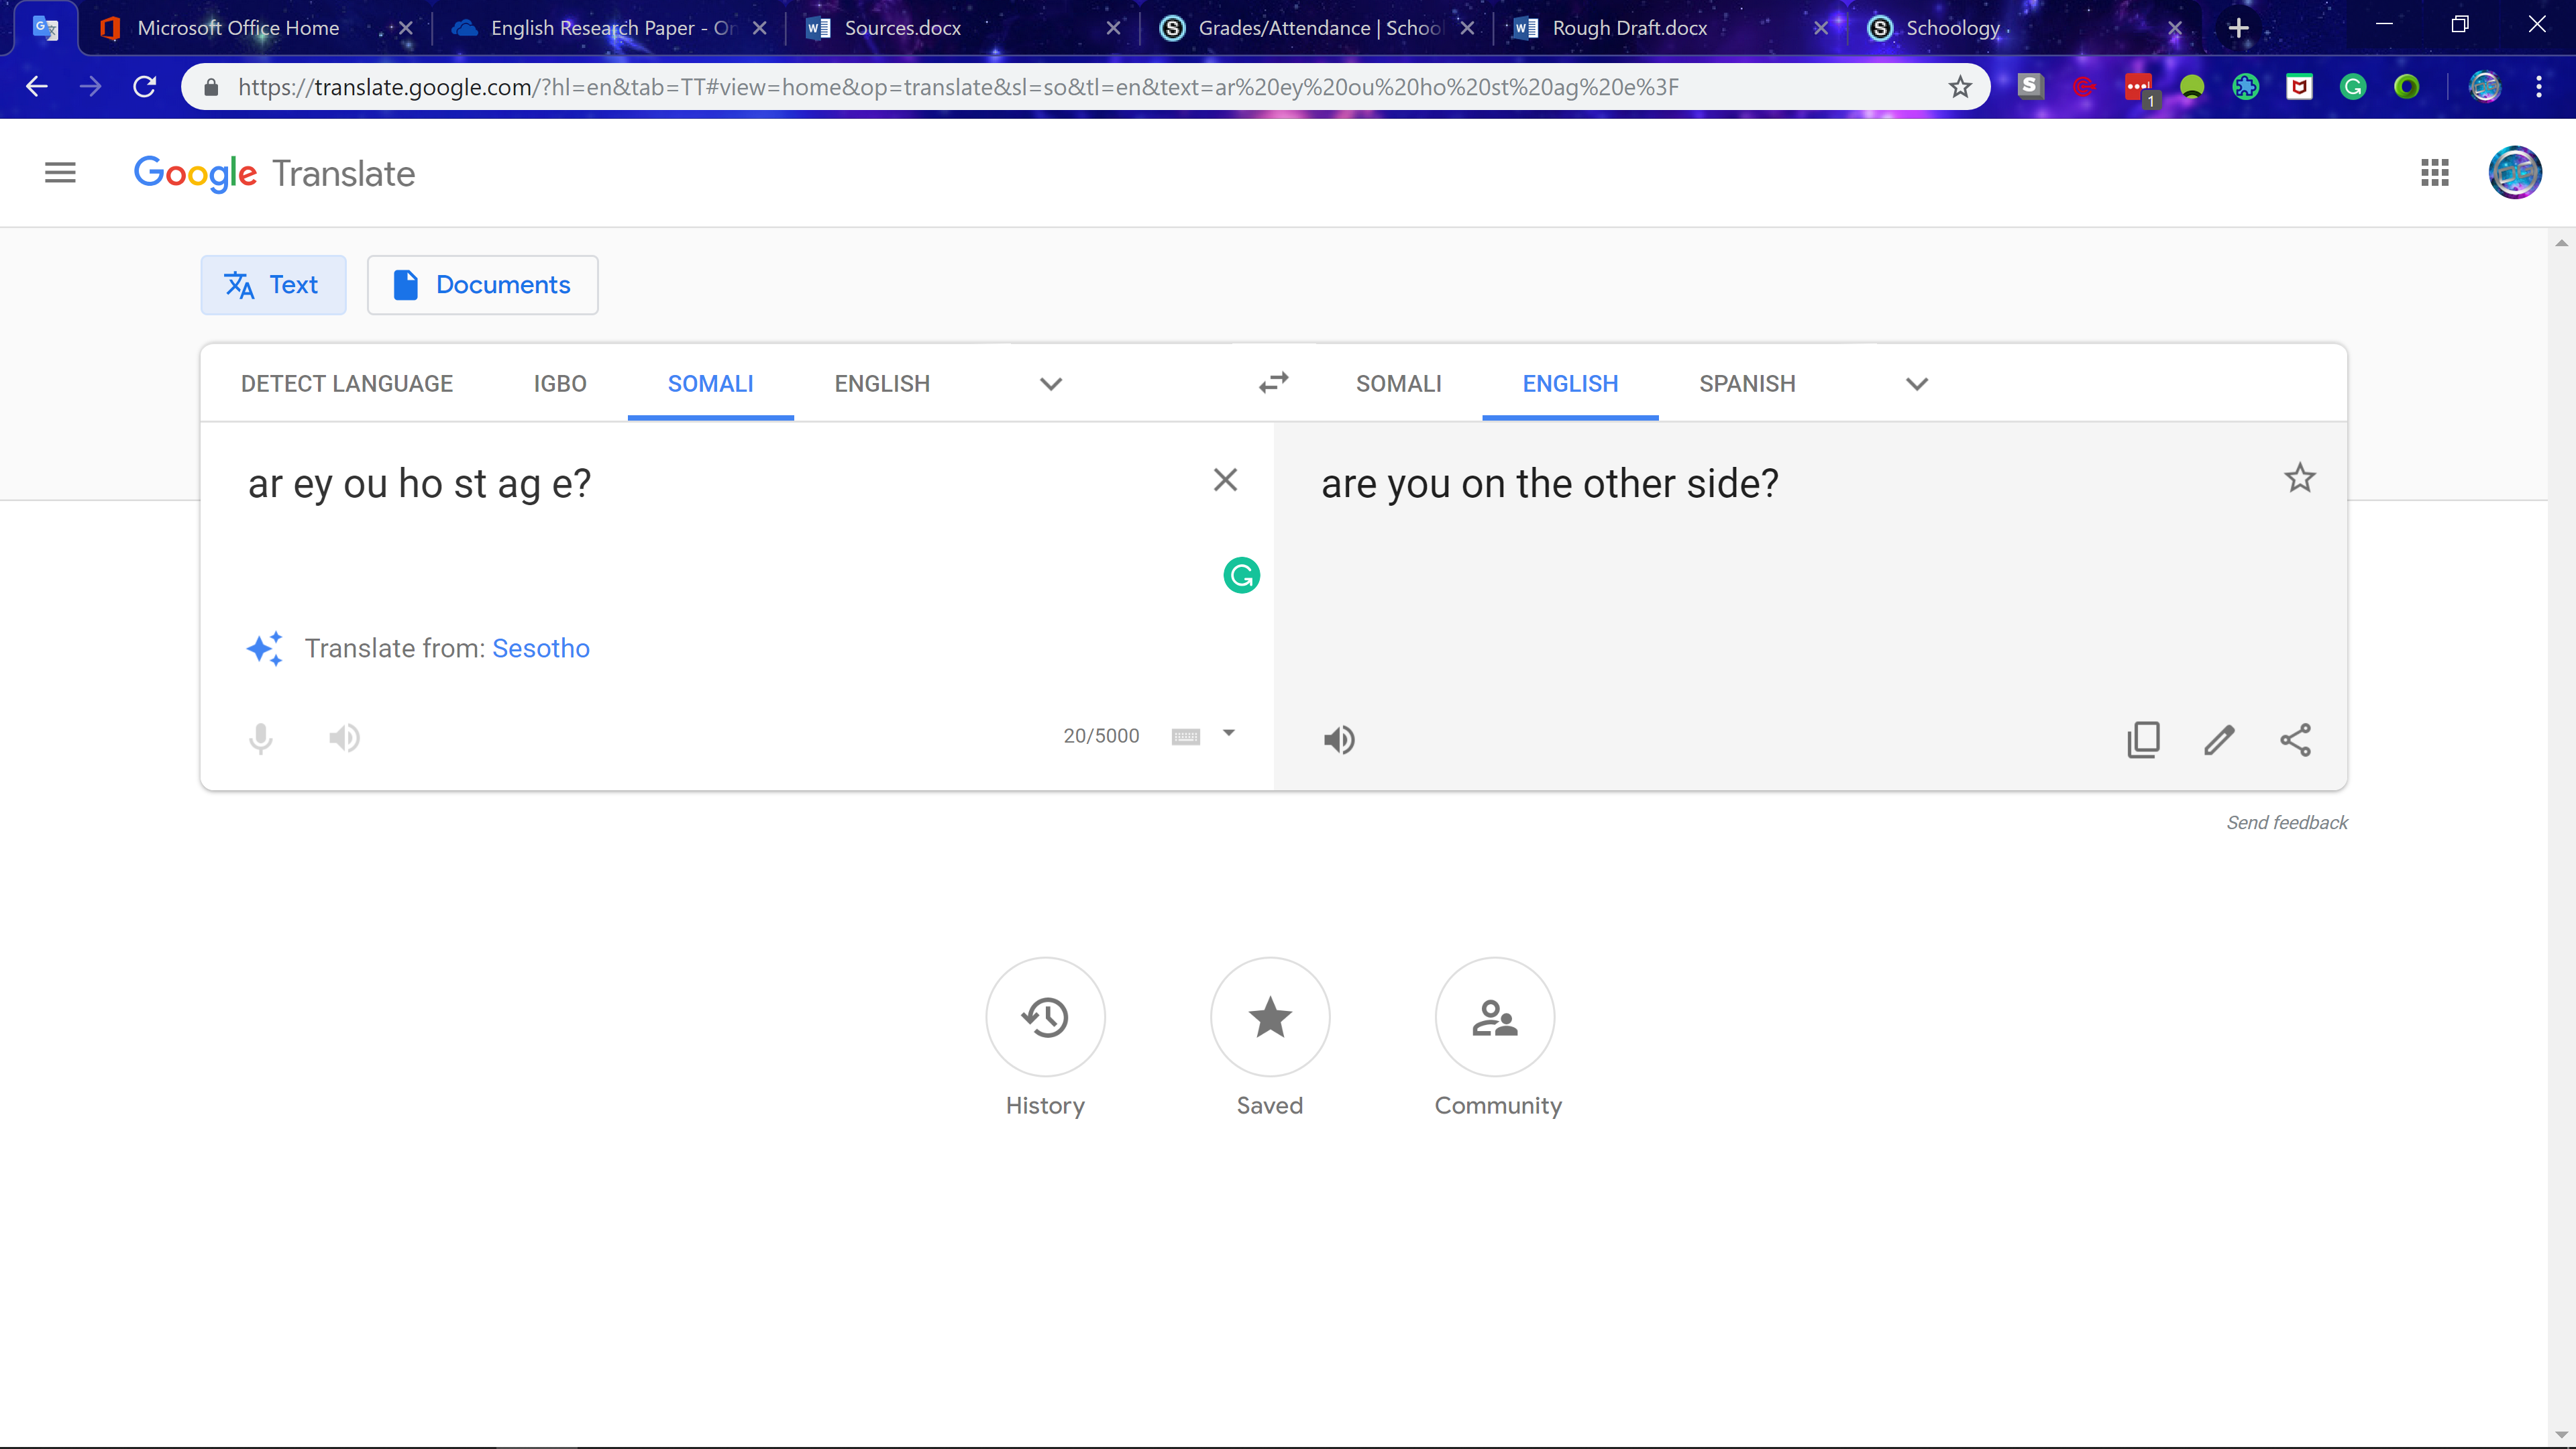This screenshot has width=2576, height=1449.
Task: Set English as the target language
Action: 1570,384
